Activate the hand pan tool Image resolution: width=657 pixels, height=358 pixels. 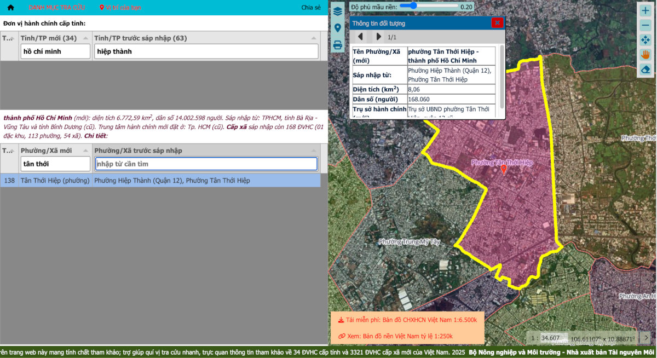[646, 55]
